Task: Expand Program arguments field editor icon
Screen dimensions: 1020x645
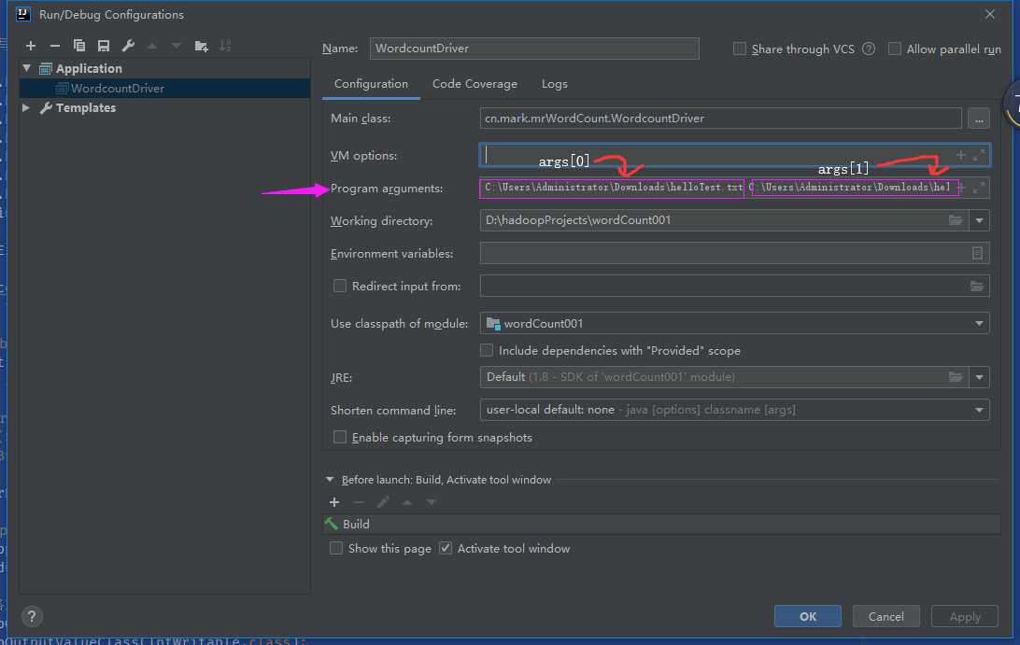Action: pyautogui.click(x=979, y=188)
